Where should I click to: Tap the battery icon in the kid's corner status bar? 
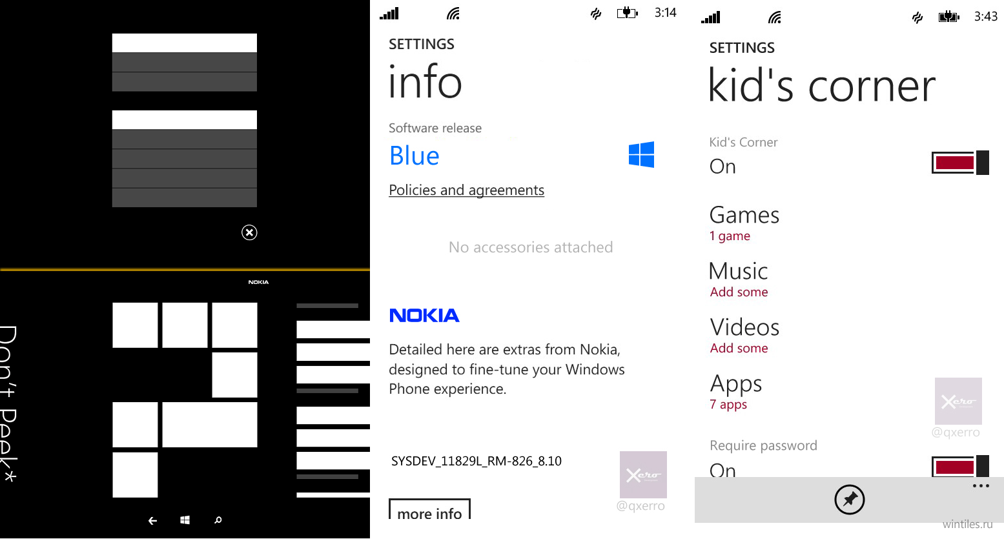(948, 17)
